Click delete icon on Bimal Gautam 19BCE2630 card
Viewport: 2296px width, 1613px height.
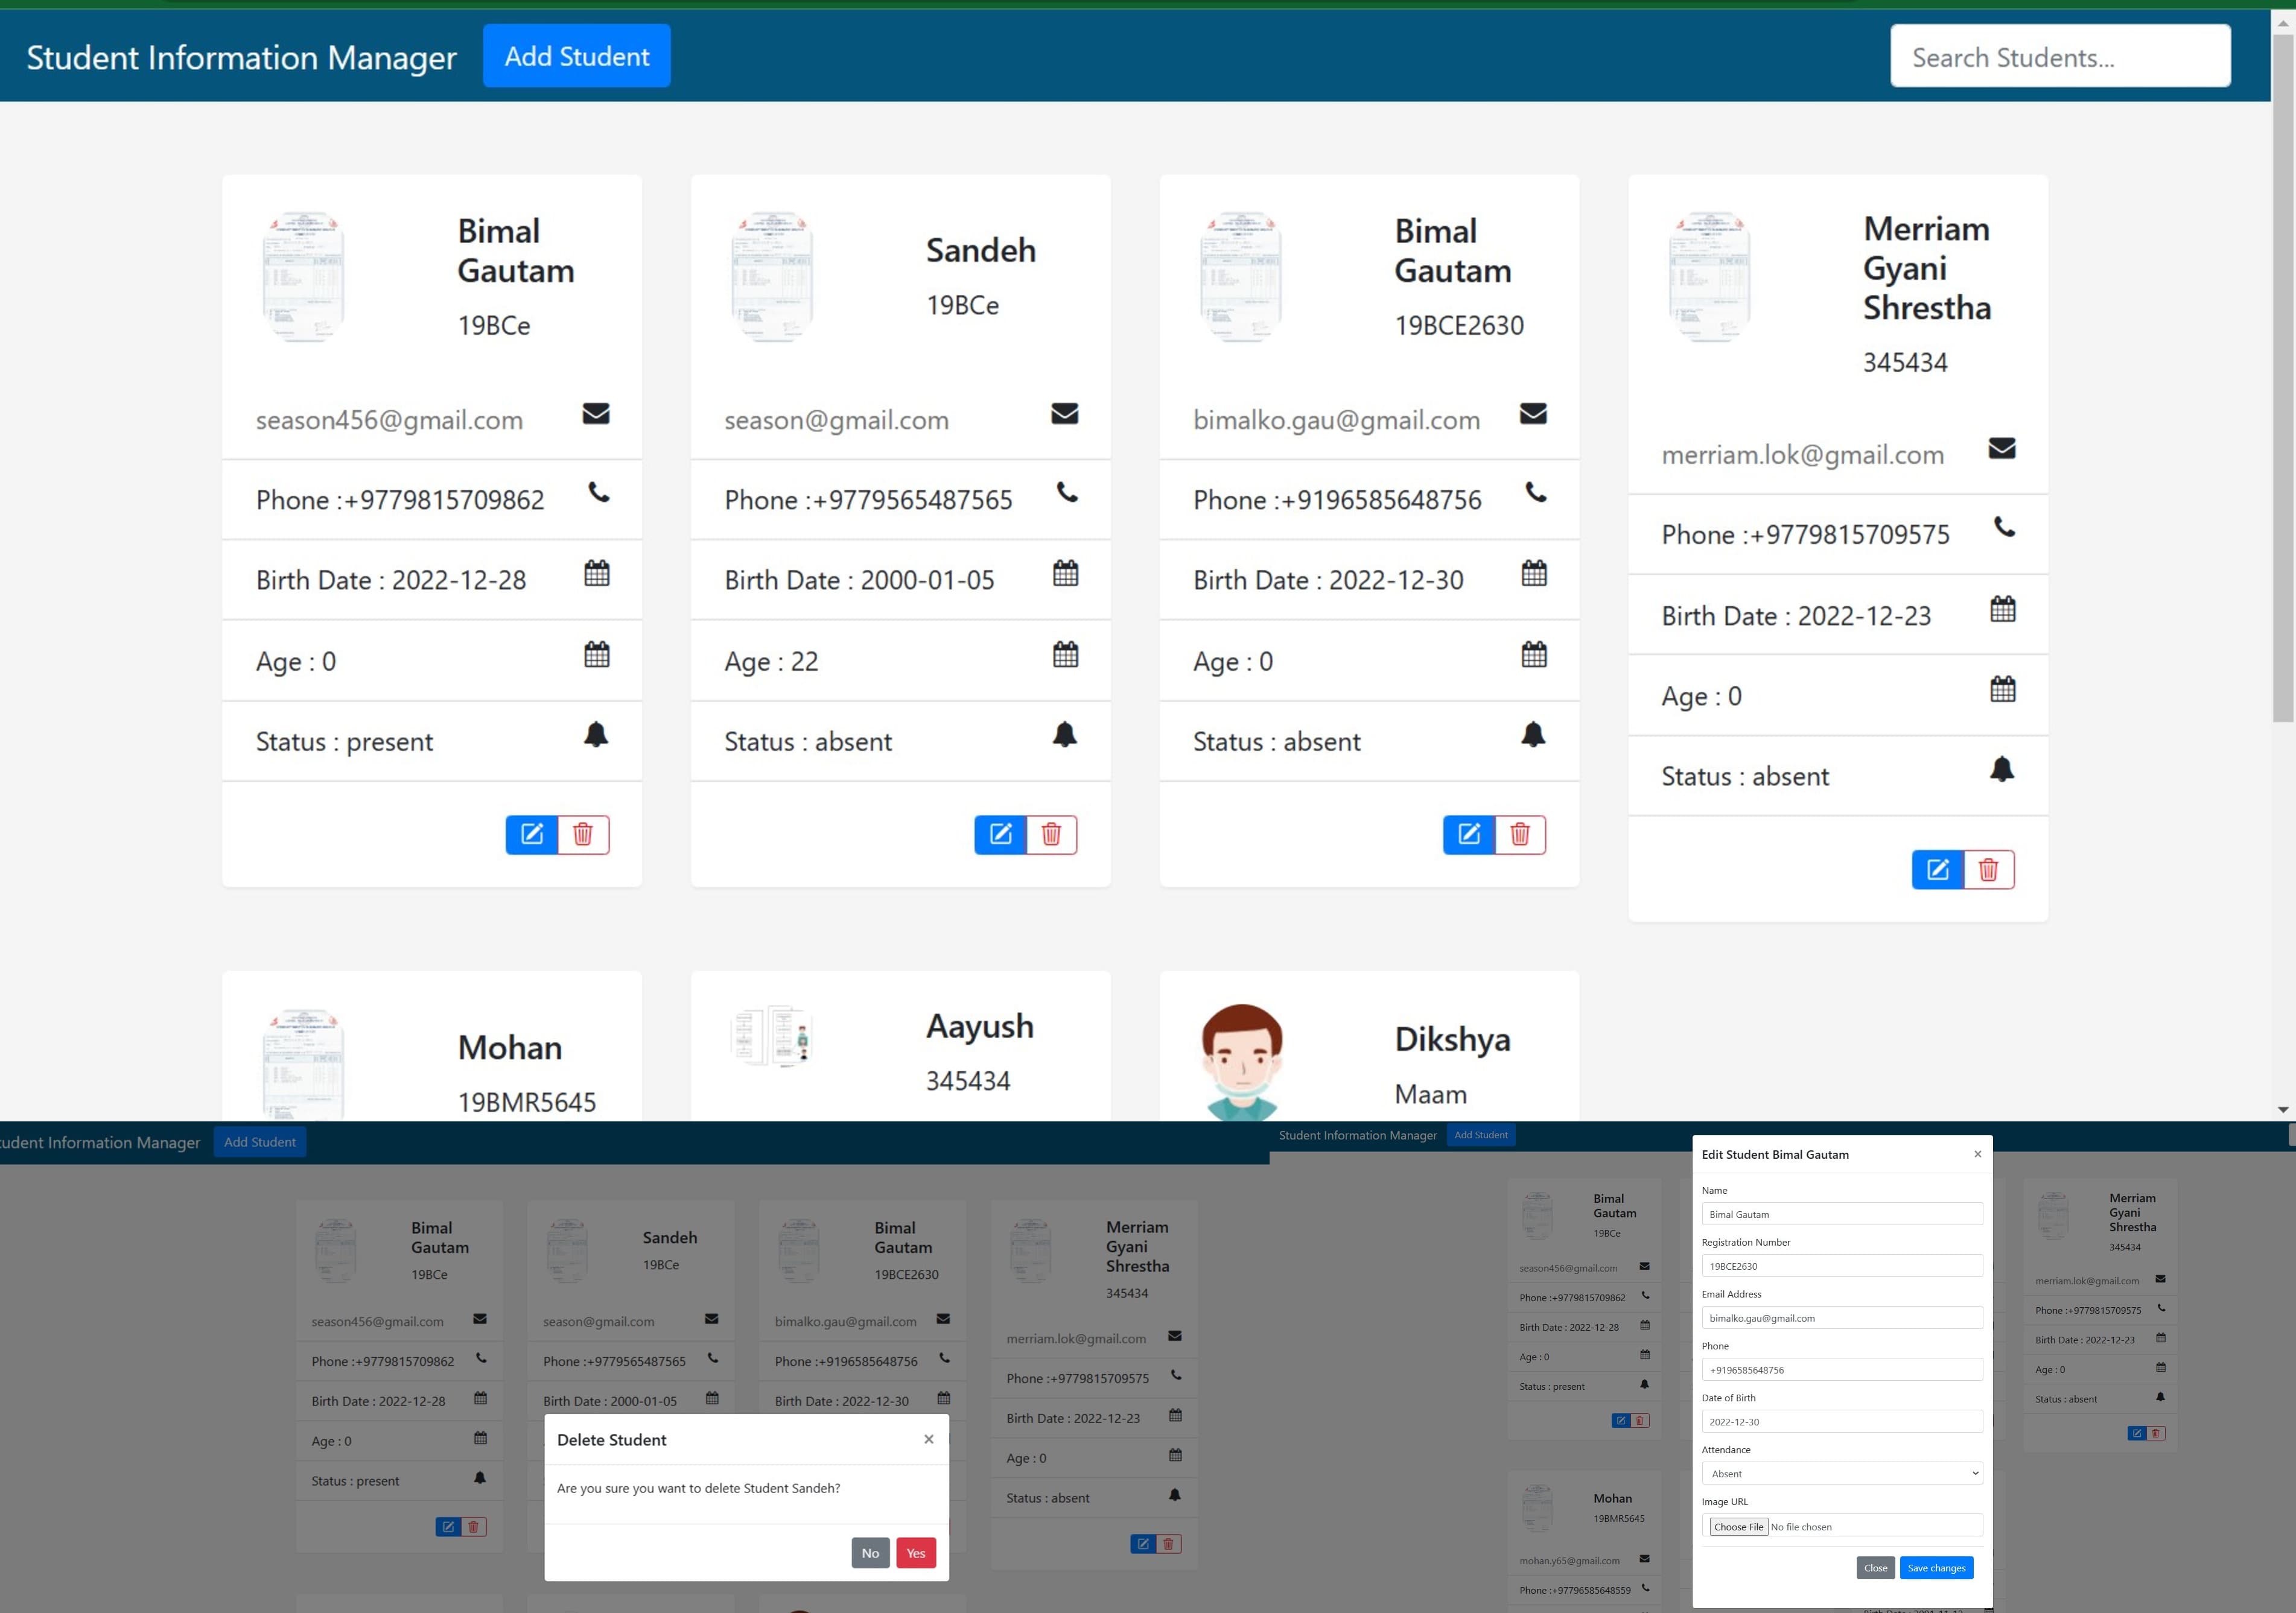1519,834
